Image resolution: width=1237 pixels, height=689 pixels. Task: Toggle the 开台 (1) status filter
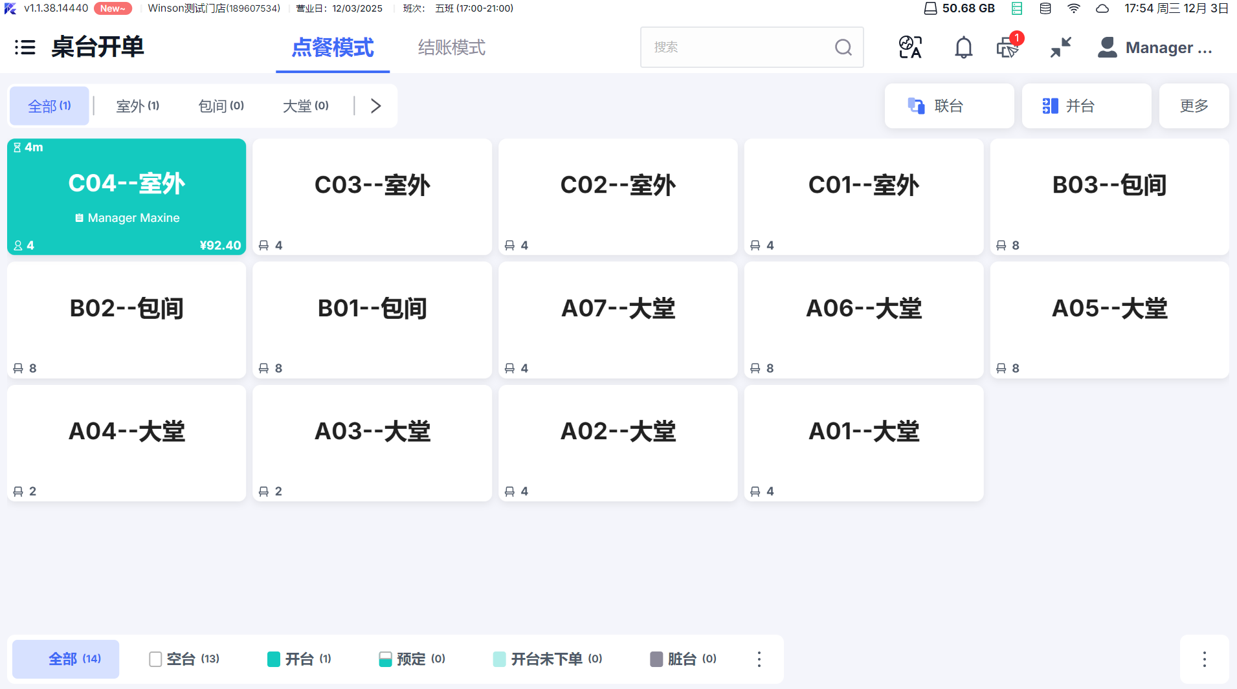(x=299, y=659)
